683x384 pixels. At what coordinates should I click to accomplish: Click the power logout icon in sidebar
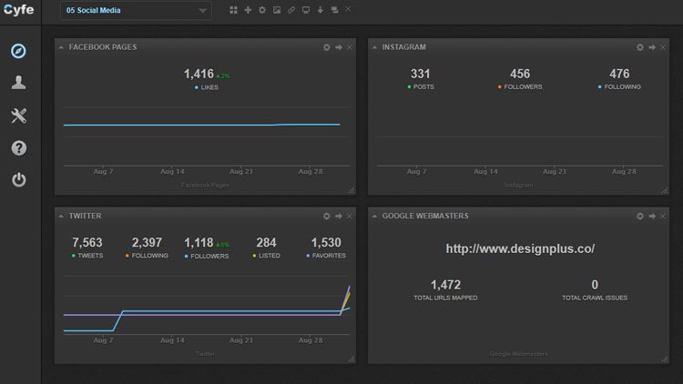click(18, 179)
